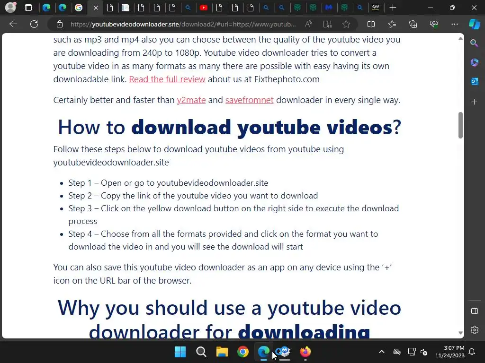Open Collections panel

[x=413, y=24]
